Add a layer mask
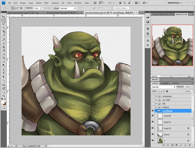This screenshot has width=195, height=148. (x=172, y=145)
